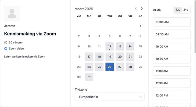Book the 09:00 AM time slot
Viewport: 196px width, 107px height.
[x=172, y=22]
